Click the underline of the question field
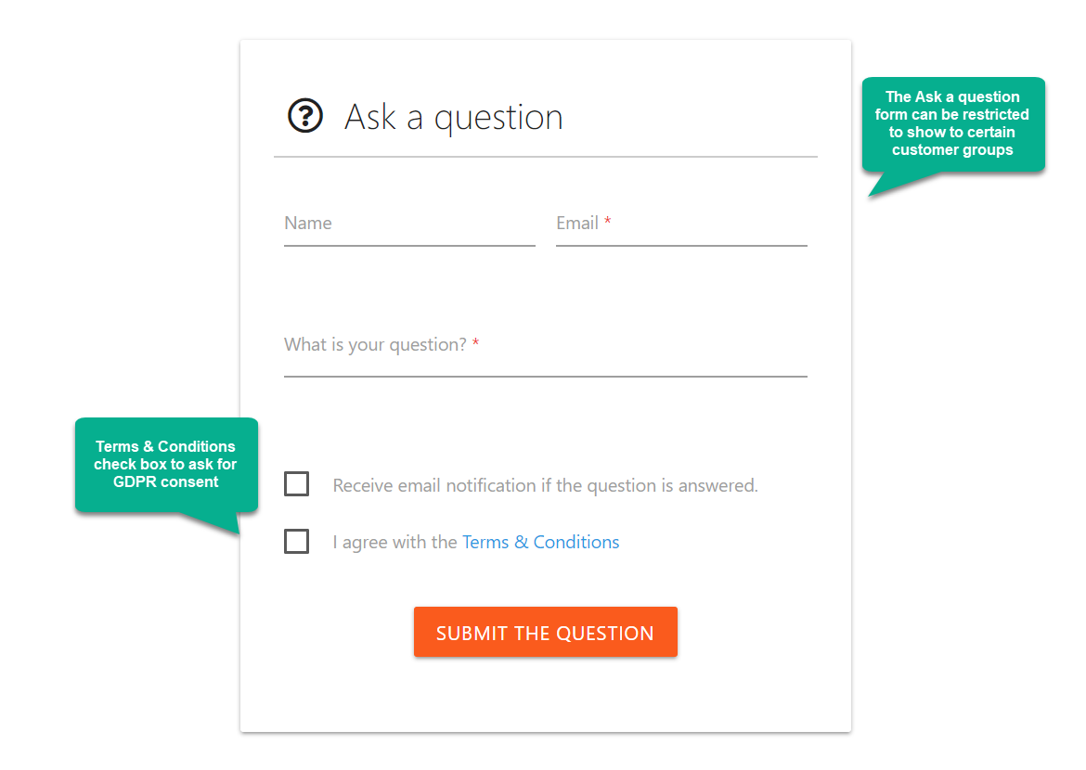The height and width of the screenshot is (770, 1086). 546,377
